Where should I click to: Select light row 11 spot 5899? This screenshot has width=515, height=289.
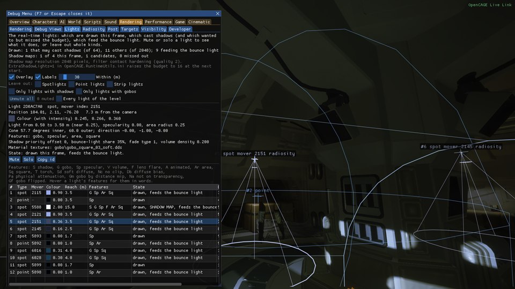(x=114, y=265)
